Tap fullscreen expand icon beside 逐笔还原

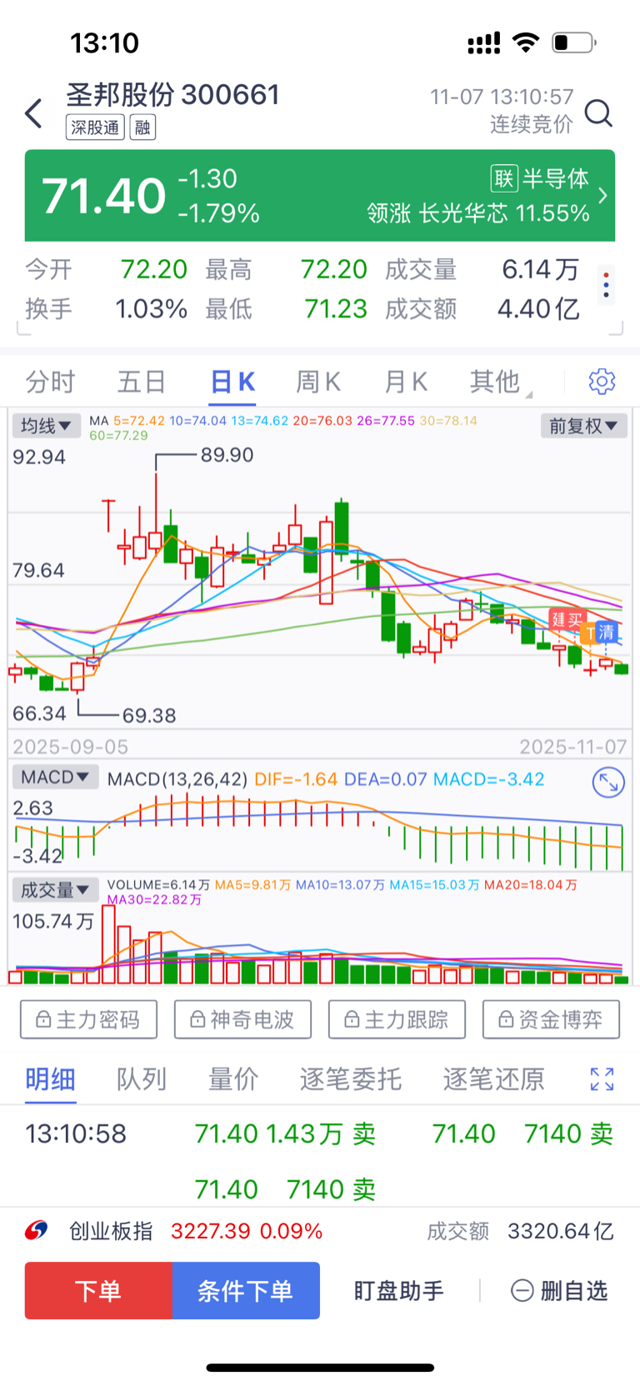click(602, 1079)
